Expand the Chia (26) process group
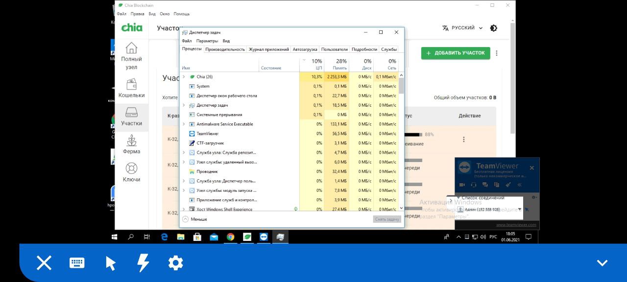 point(184,77)
